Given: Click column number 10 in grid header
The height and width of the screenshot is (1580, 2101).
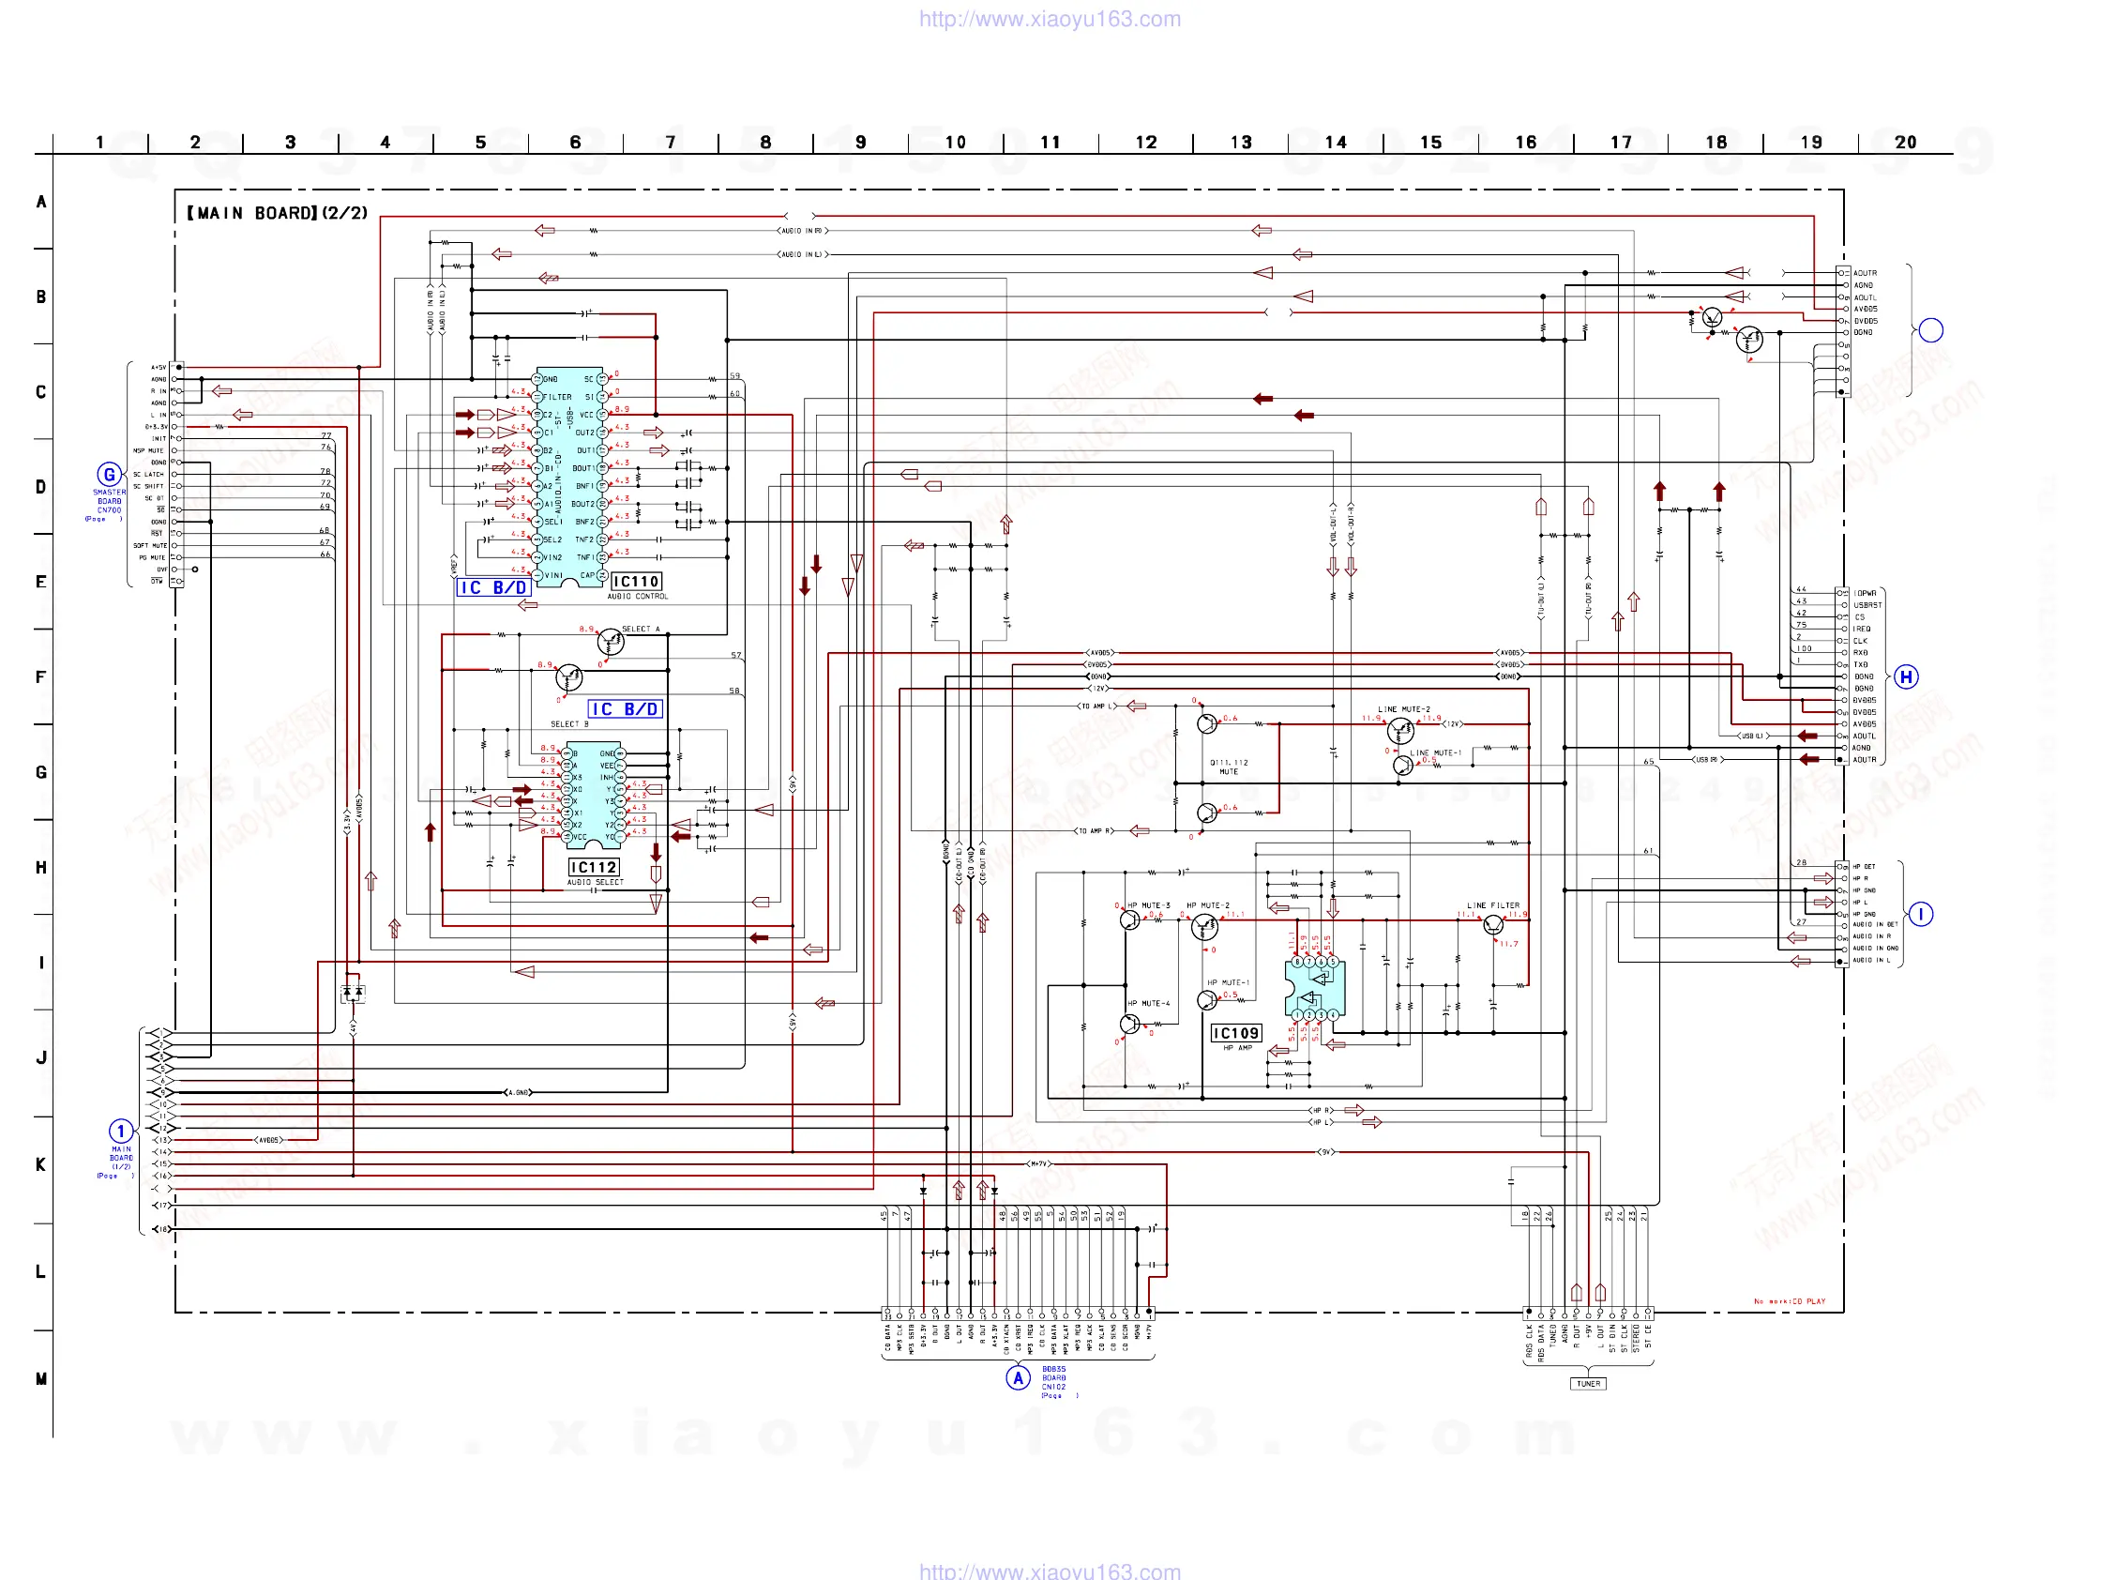Looking at the screenshot, I should [x=955, y=143].
